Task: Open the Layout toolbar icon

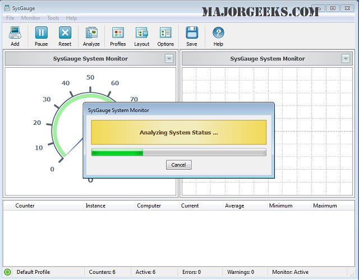Action: [142, 32]
